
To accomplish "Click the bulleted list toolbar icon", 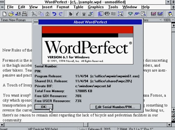I will click(113, 14).
